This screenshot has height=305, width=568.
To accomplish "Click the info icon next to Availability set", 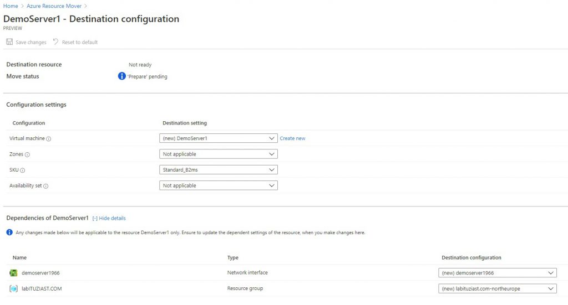I will click(x=45, y=186).
